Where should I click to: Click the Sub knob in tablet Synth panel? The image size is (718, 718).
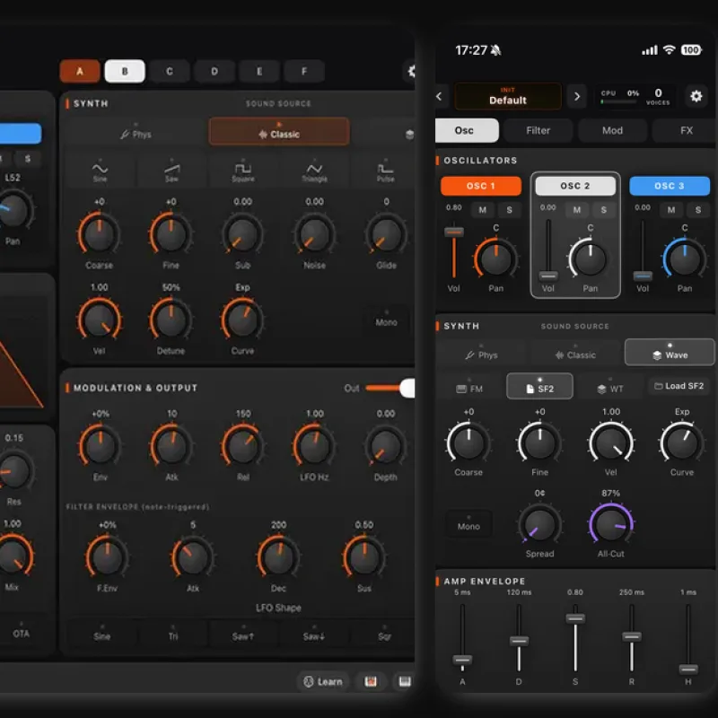pos(242,233)
